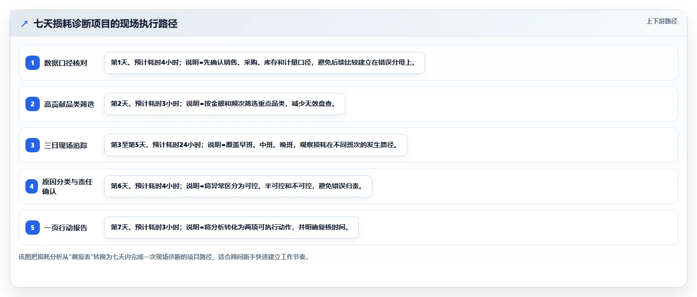Open the 第6天 description box
697x297 pixels.
coord(238,186)
